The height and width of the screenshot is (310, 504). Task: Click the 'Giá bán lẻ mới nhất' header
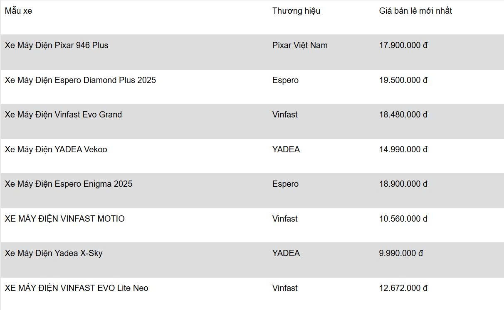(415, 11)
